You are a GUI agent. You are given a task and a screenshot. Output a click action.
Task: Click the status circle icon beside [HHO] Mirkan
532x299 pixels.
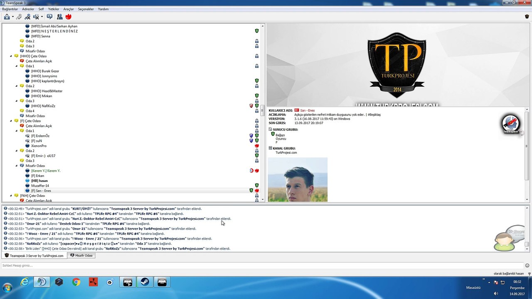(27, 96)
